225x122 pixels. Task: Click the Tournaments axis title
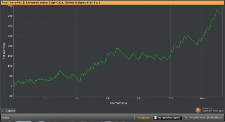(x=118, y=103)
